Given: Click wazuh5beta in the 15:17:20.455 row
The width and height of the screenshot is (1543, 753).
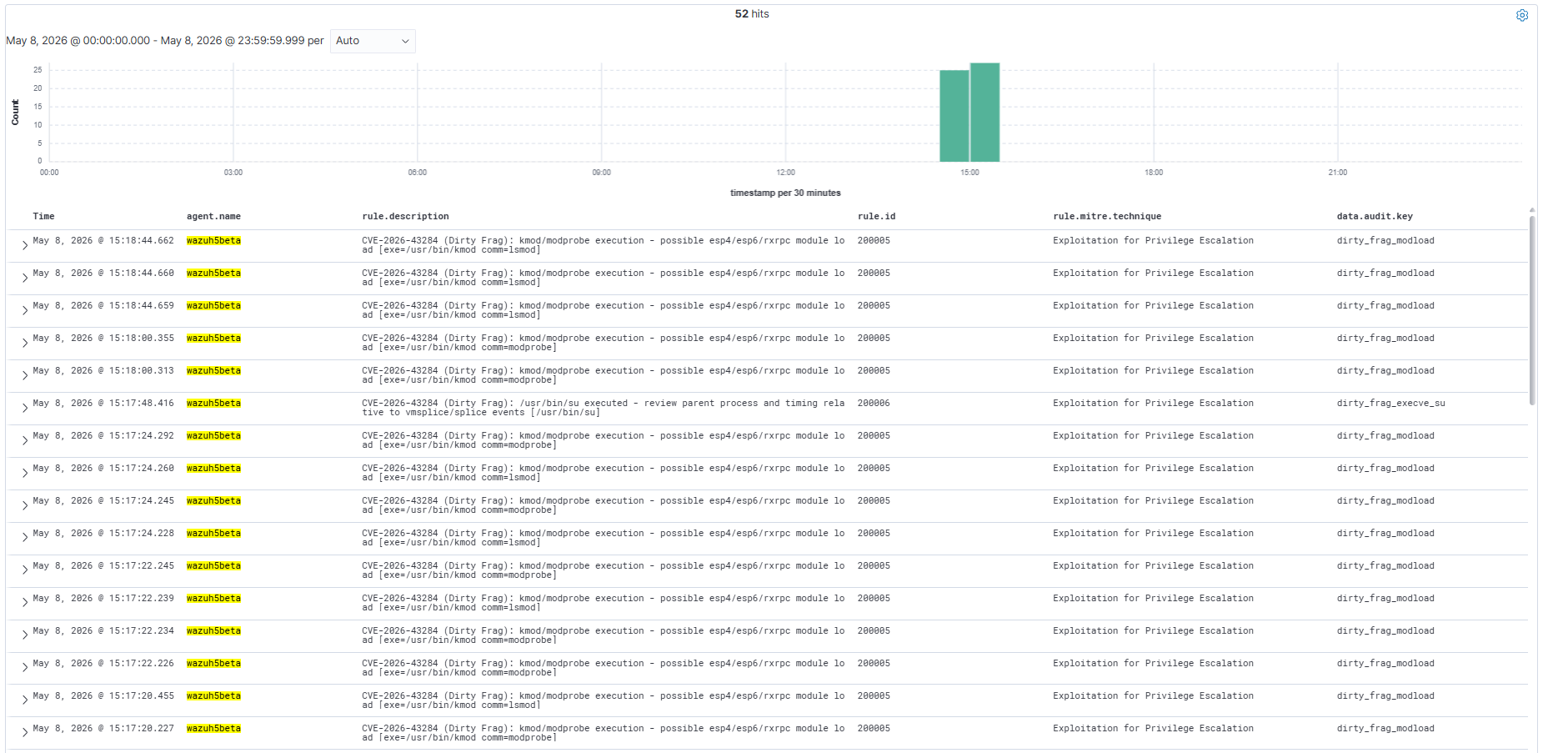Looking at the screenshot, I should tap(213, 695).
